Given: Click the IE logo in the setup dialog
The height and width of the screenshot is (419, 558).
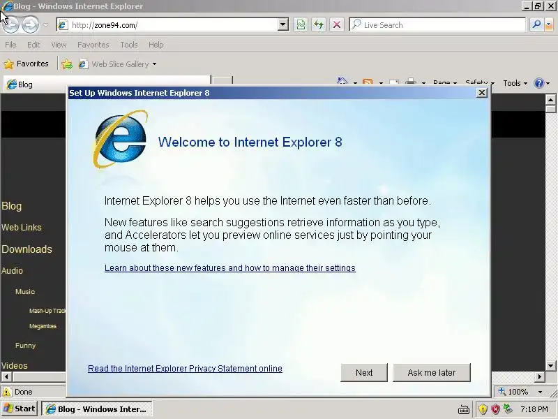Looking at the screenshot, I should (x=120, y=139).
